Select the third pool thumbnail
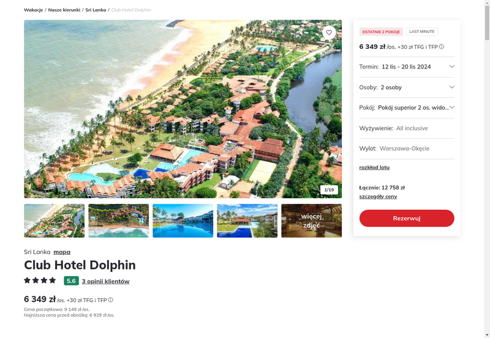Screen dimensions: 490x338 pos(183,221)
